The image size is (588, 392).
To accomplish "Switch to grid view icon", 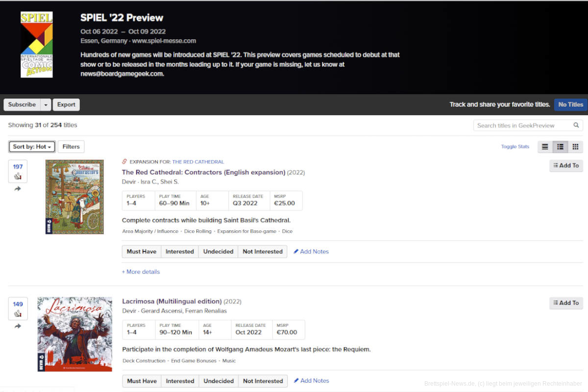I will pyautogui.click(x=575, y=147).
